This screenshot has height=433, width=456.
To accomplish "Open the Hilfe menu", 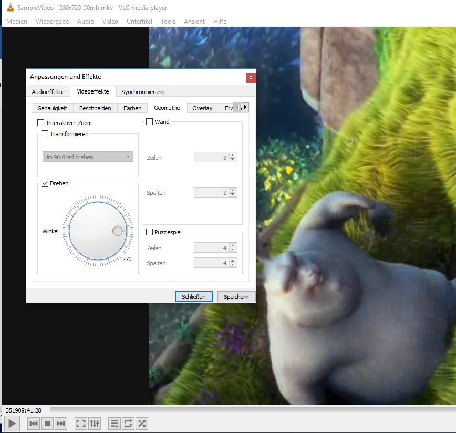I will pos(220,22).
